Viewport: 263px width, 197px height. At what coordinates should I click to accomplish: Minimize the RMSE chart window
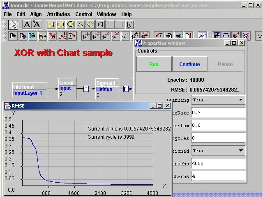(152, 106)
